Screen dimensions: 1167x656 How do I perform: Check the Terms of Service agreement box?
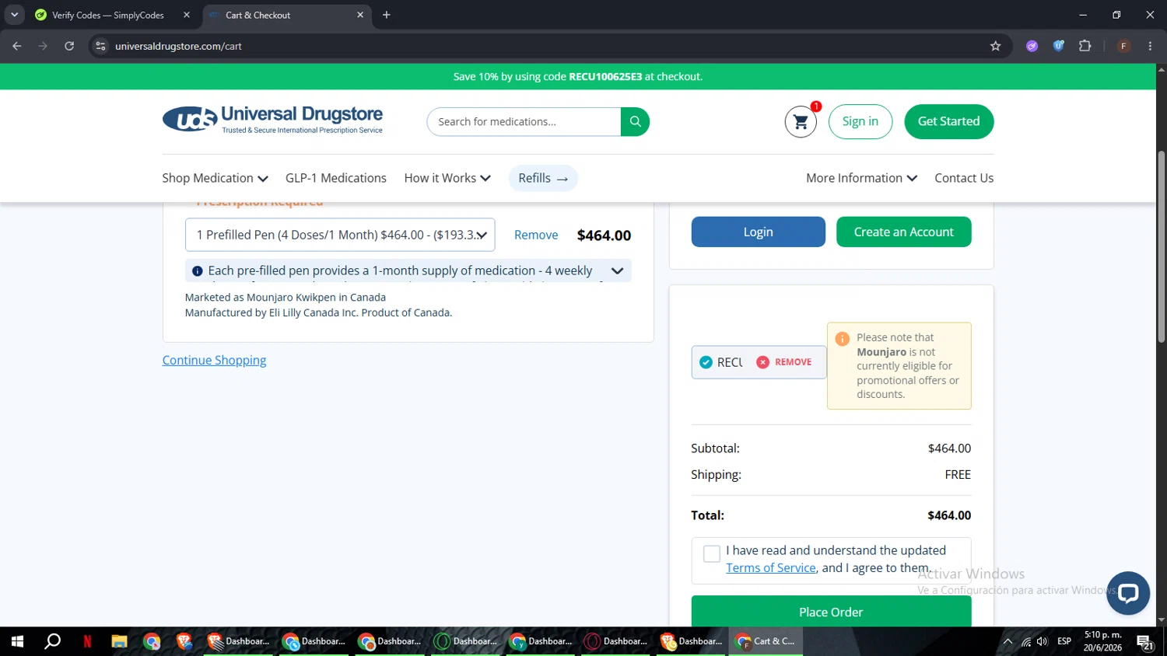pos(711,554)
